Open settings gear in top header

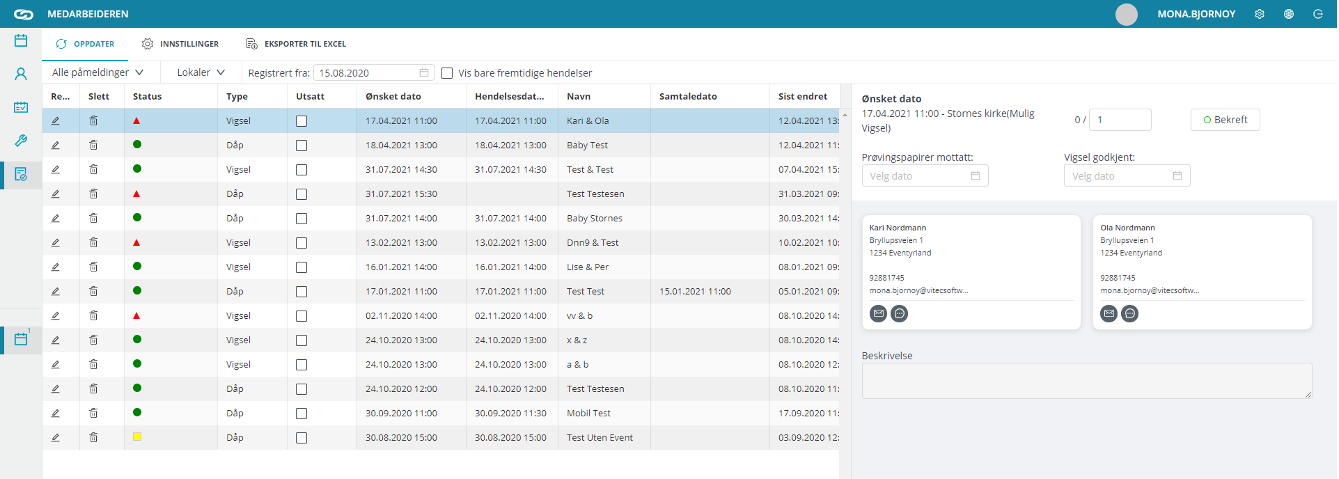coord(1260,14)
